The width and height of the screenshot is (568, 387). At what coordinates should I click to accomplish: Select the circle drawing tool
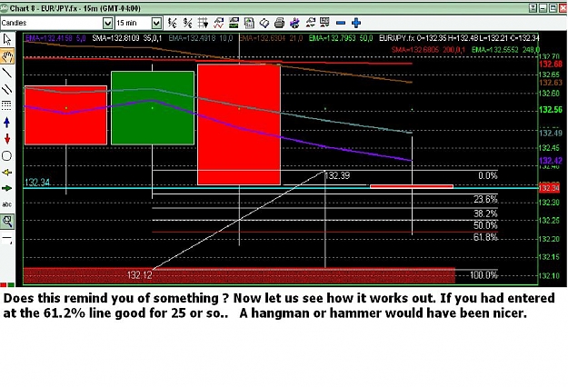pyautogui.click(x=6, y=156)
